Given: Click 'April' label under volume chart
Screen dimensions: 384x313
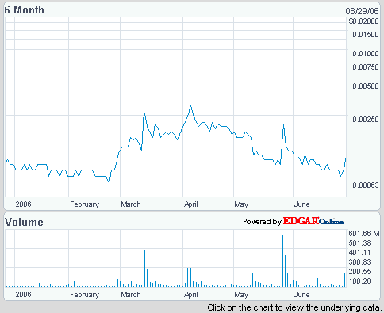Looking at the screenshot, I should [191, 295].
